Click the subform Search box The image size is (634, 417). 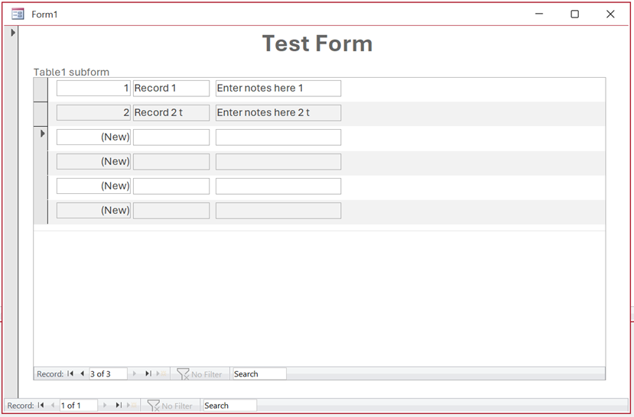click(259, 373)
